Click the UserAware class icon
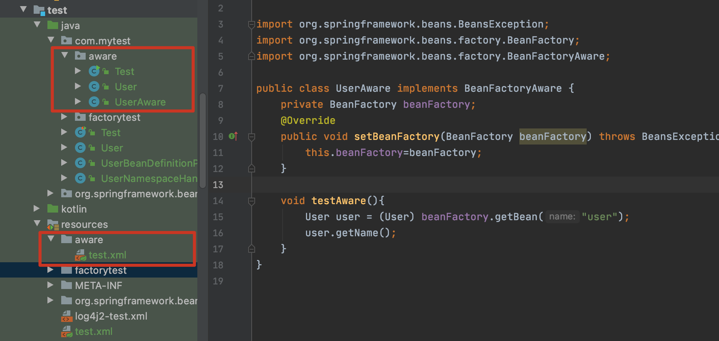Screen dimensions: 719x341 pos(94,102)
